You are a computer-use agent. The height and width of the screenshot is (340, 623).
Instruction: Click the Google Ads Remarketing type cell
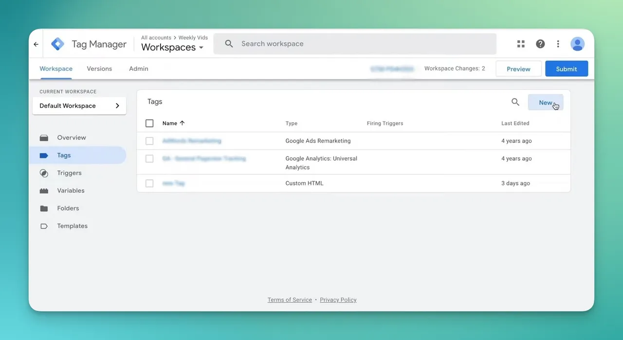tap(318, 141)
